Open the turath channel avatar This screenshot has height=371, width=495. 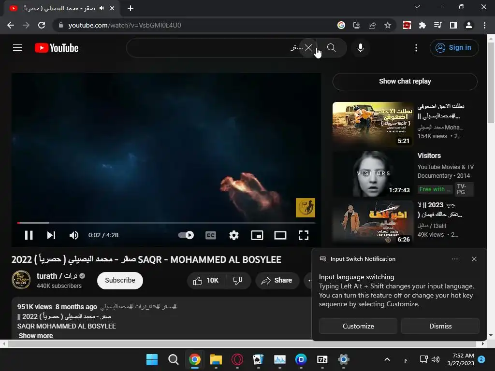[x=21, y=280]
